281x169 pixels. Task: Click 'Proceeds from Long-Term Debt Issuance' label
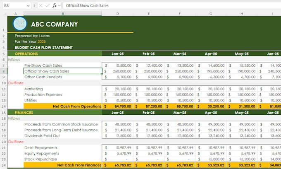click(x=61, y=130)
